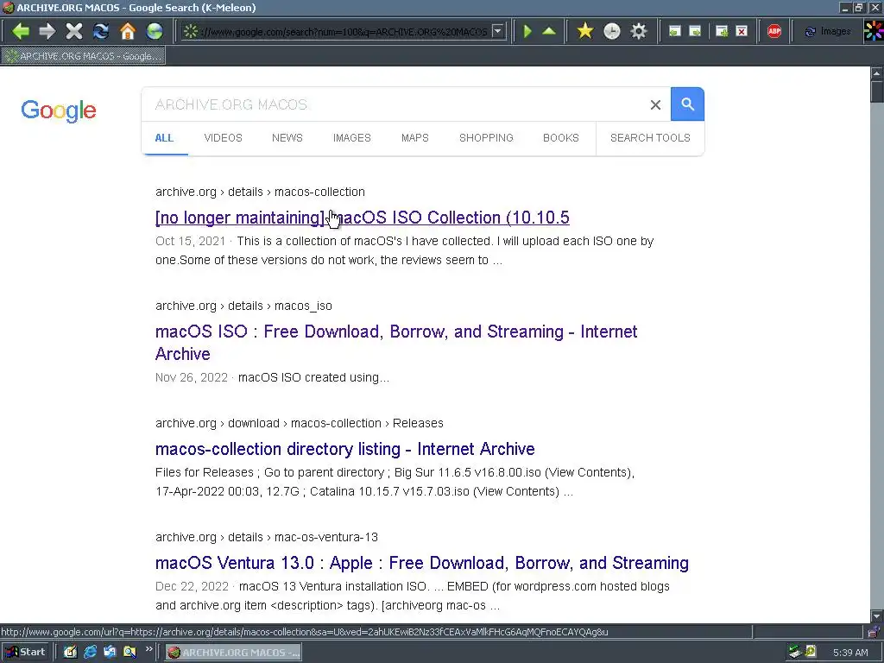This screenshot has width=884, height=663.
Task: Click the 'archive.org › details › macos_iso' breadcrumb
Action: coord(243,306)
